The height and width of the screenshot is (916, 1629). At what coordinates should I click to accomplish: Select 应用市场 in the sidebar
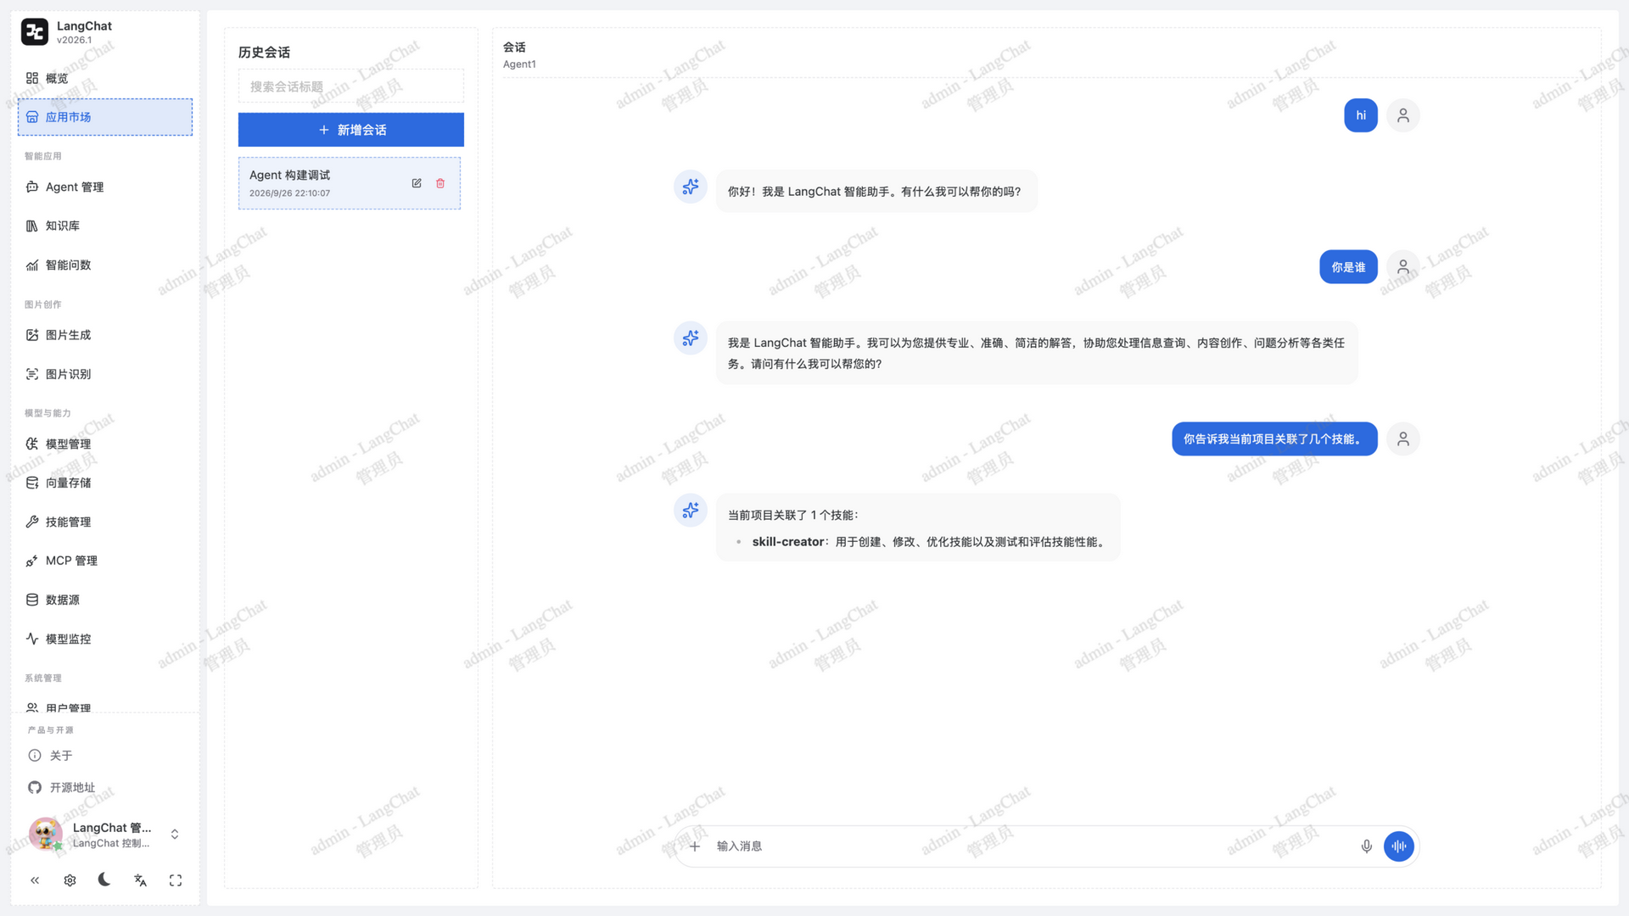click(x=105, y=117)
